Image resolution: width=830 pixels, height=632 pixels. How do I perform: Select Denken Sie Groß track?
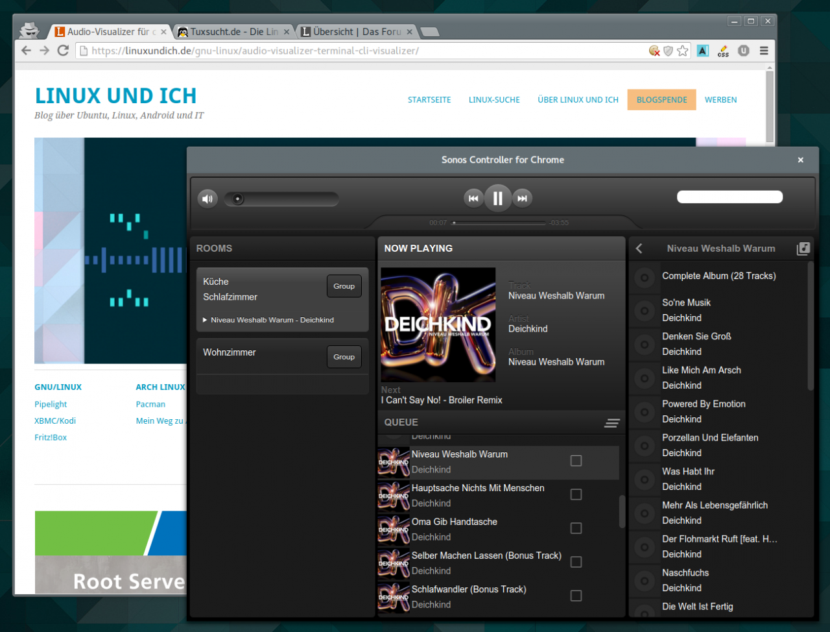696,336
